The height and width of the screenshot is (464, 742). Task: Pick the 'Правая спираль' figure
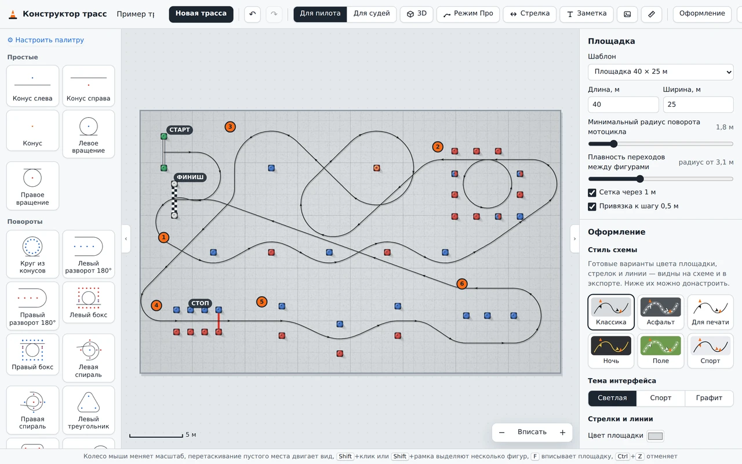pos(32,409)
